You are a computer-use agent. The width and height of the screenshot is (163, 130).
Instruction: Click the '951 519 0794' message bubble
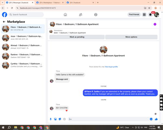62,108
